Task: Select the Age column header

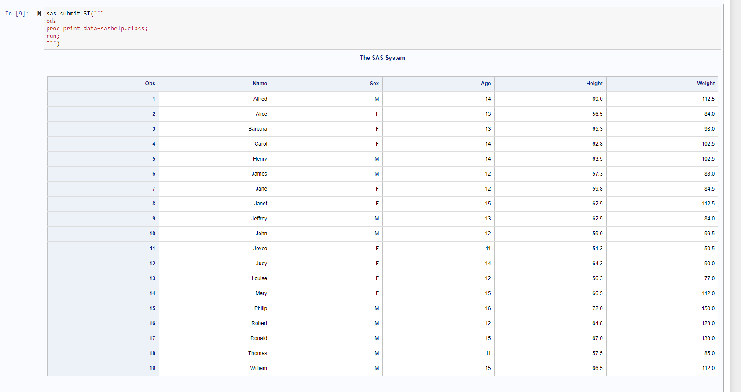Action: (x=485, y=84)
